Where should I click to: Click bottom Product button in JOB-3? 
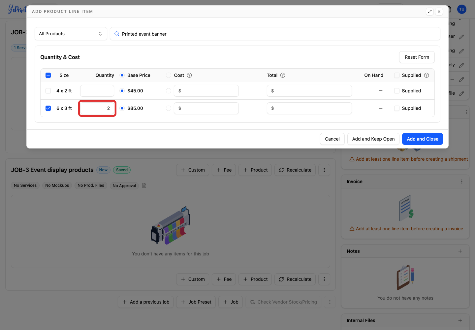(x=255, y=279)
